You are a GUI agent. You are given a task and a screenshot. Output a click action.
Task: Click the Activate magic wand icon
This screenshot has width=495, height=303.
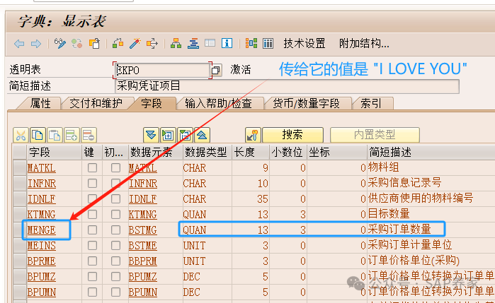tap(135, 44)
